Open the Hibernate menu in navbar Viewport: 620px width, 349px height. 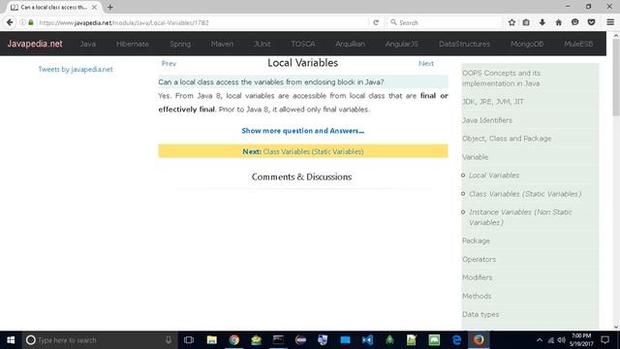[x=133, y=44]
